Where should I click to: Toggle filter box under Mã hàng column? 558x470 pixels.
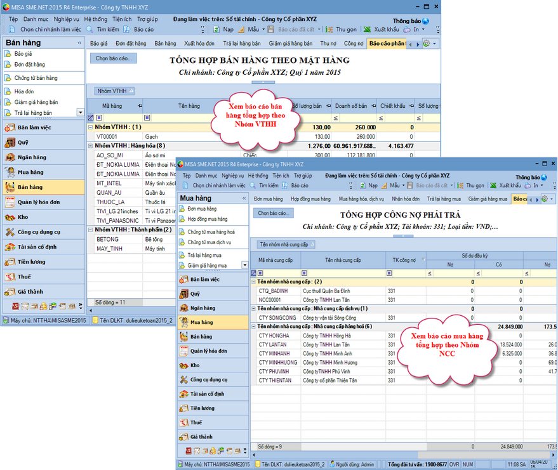[99, 118]
